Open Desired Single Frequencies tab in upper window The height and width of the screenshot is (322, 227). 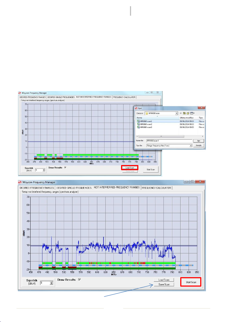[x=61, y=97]
